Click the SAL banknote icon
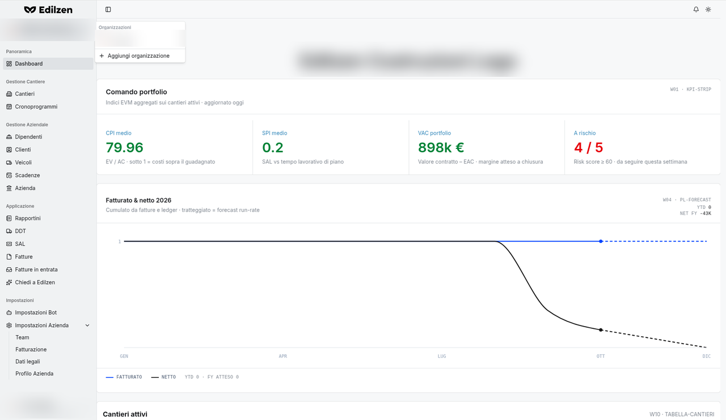 (9, 244)
